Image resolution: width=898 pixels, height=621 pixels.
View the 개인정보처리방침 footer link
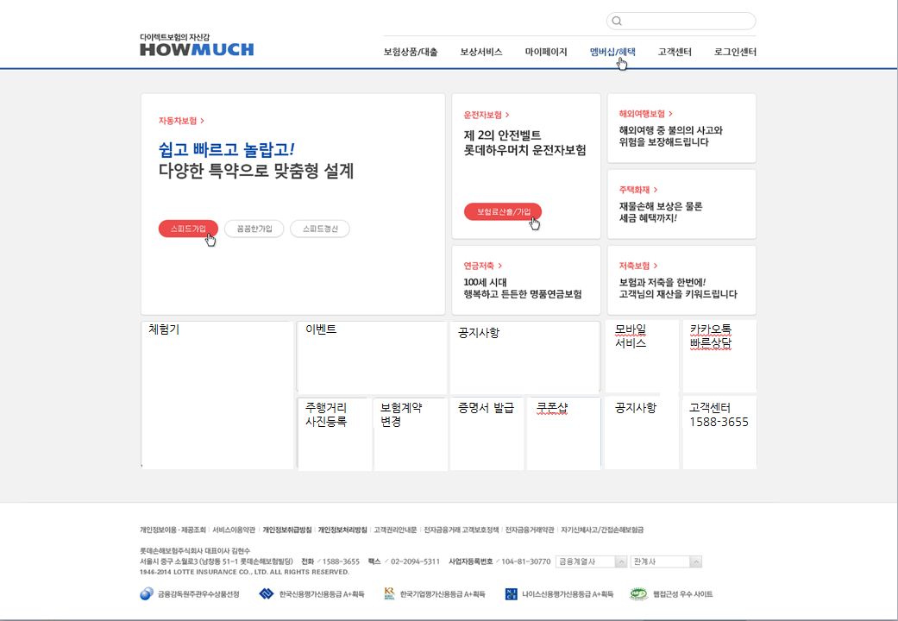coord(342,530)
